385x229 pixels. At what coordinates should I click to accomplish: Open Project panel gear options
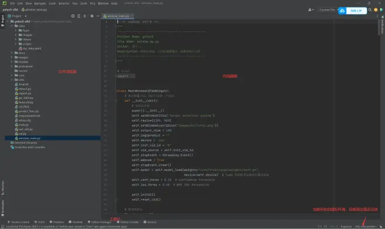coord(92,16)
